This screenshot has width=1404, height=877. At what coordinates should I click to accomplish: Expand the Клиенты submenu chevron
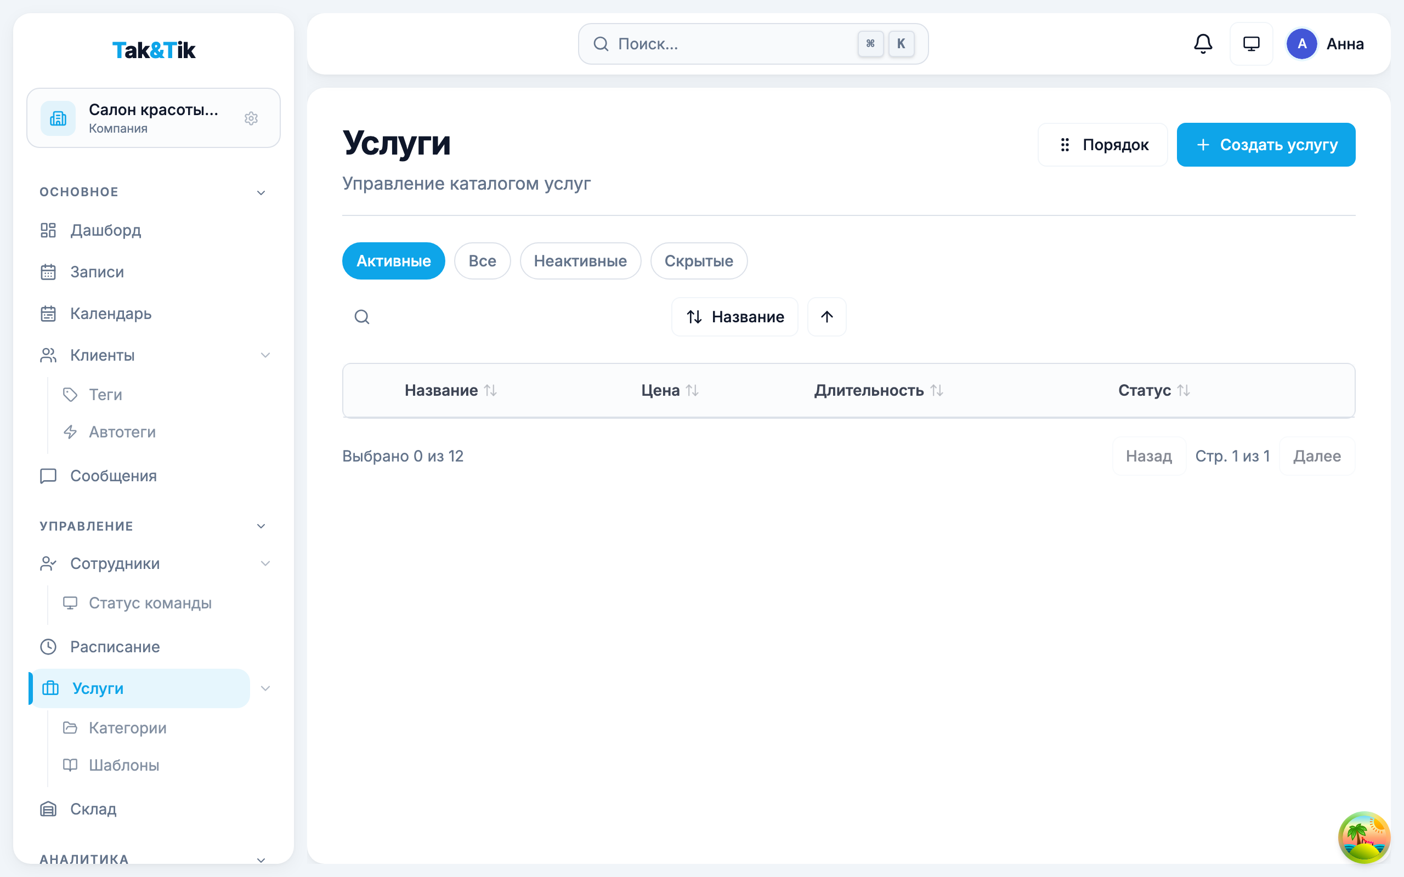click(265, 355)
